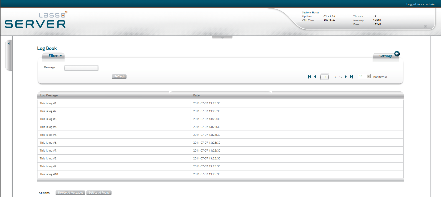Open the Settings tab
Screen dimensions: 441x197
click(385, 56)
